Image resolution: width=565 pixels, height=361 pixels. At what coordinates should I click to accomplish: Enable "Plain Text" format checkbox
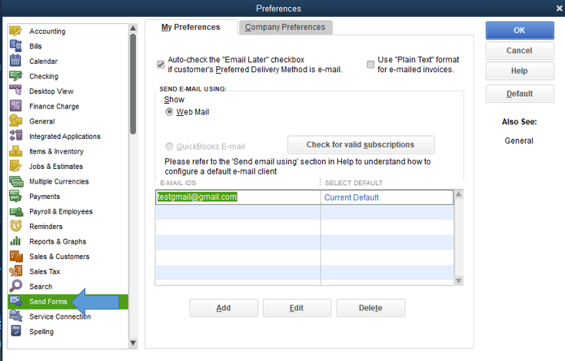371,65
